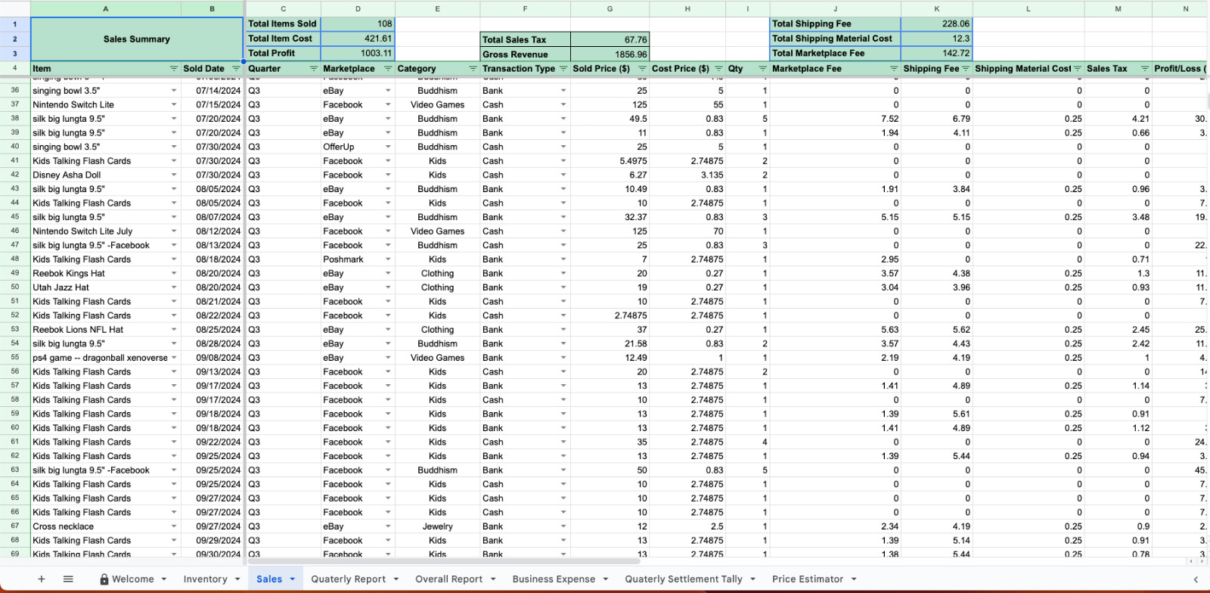
Task: Switch to Quaterly Settlement Tally tab
Action: coord(684,579)
